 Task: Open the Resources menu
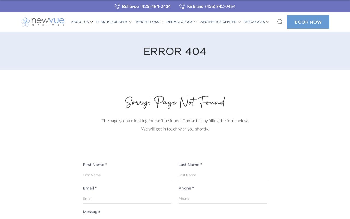(254, 22)
